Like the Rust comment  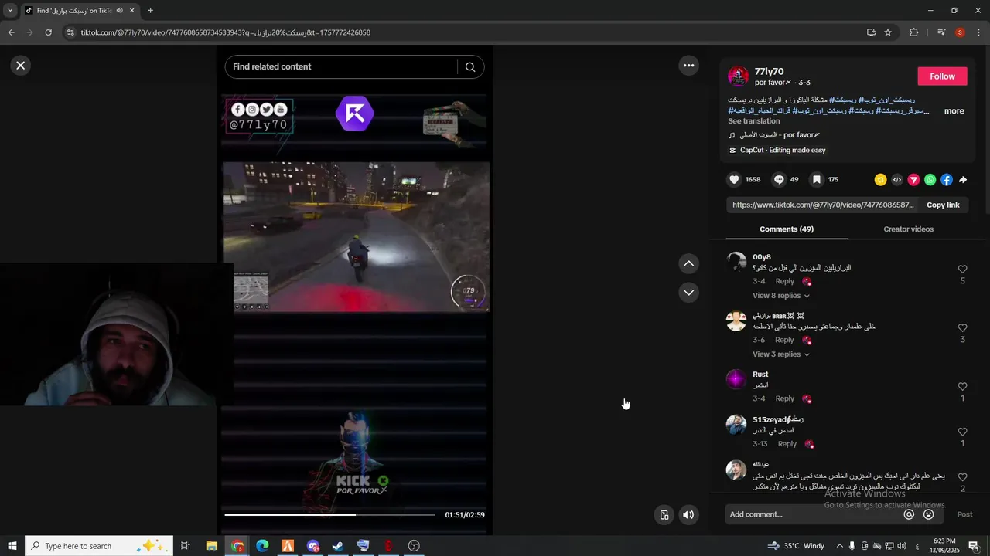click(x=962, y=387)
